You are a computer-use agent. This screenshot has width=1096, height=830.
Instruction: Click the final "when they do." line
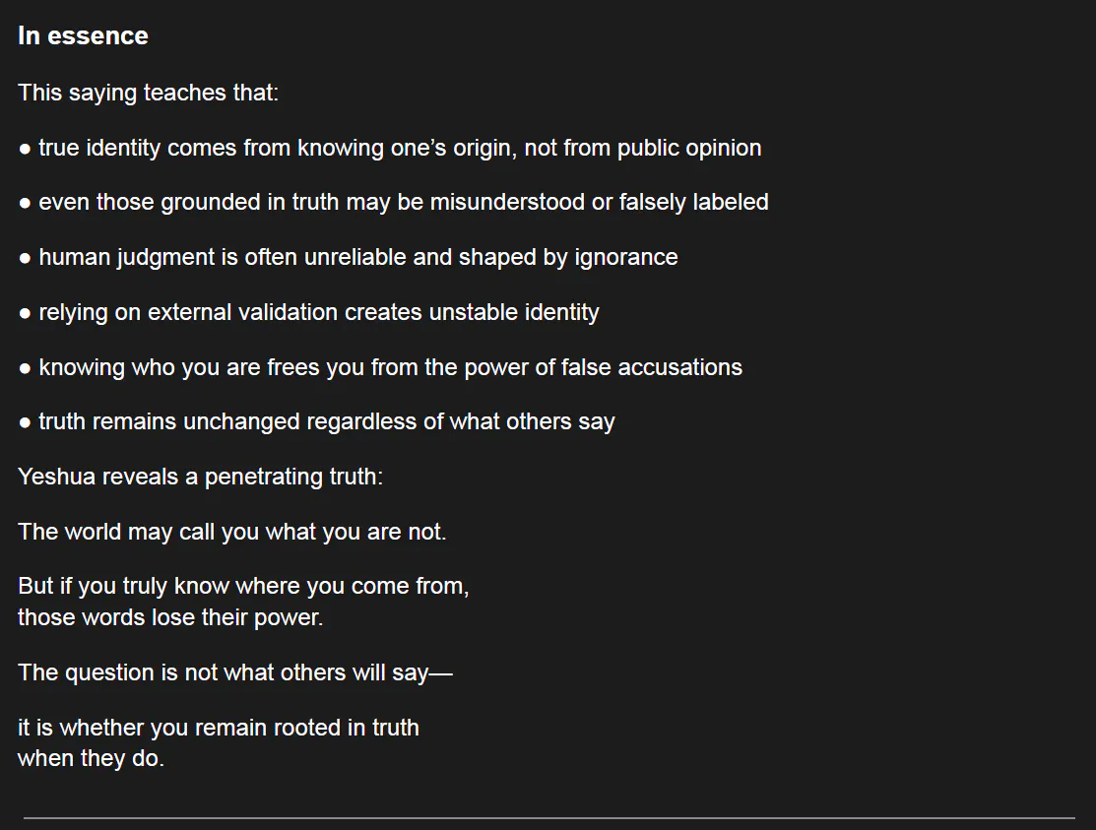(91, 760)
